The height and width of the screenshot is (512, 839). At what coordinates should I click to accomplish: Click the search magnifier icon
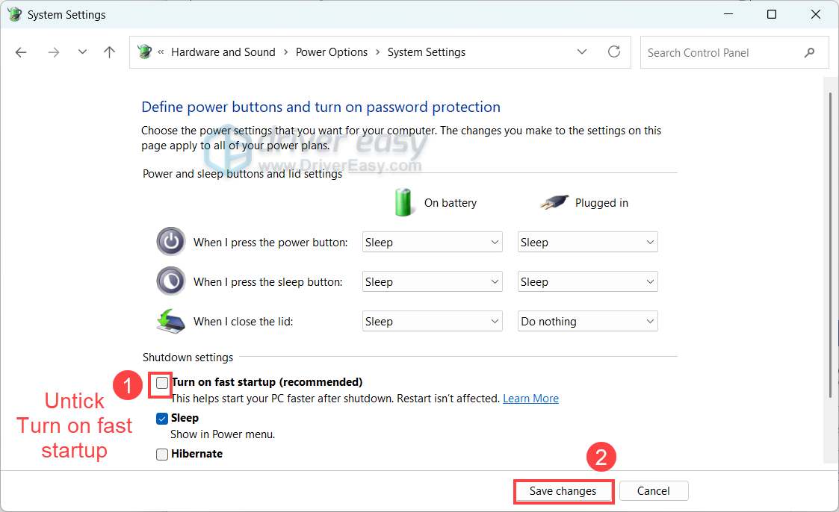tap(809, 52)
